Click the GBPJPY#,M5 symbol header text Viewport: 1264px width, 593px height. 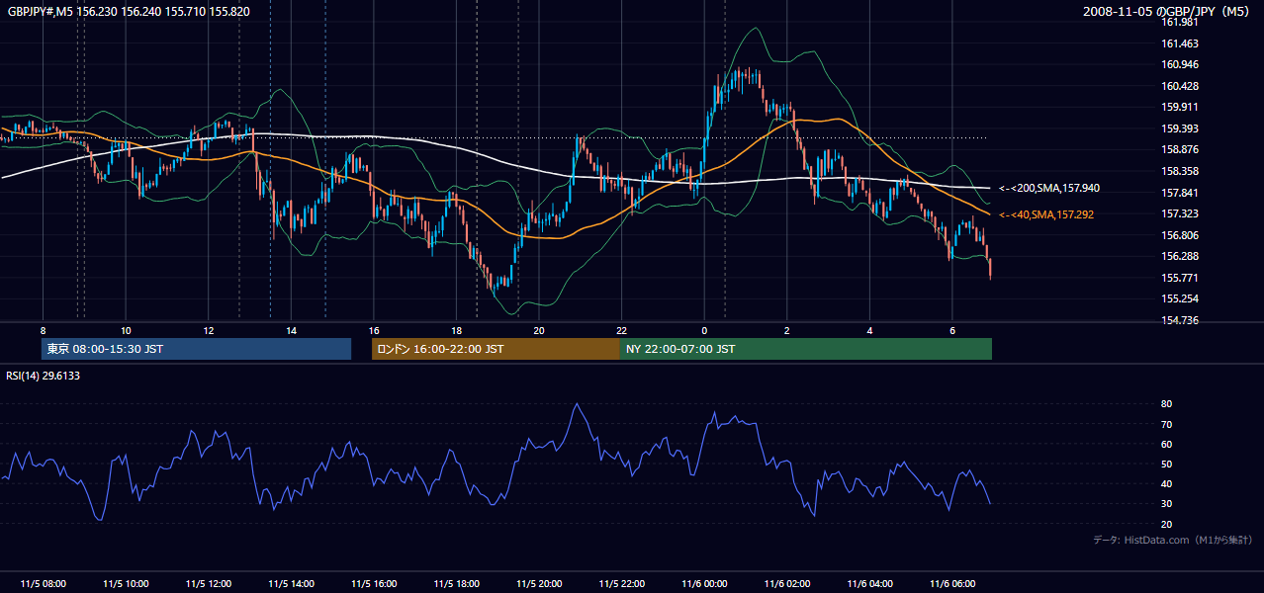pyautogui.click(x=129, y=10)
